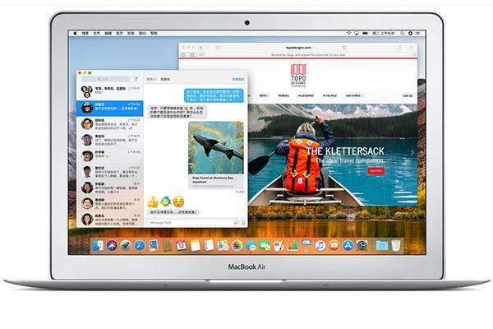The height and width of the screenshot is (329, 493).
Task: Open Numbers chart icon in Dock
Action: [293, 245]
